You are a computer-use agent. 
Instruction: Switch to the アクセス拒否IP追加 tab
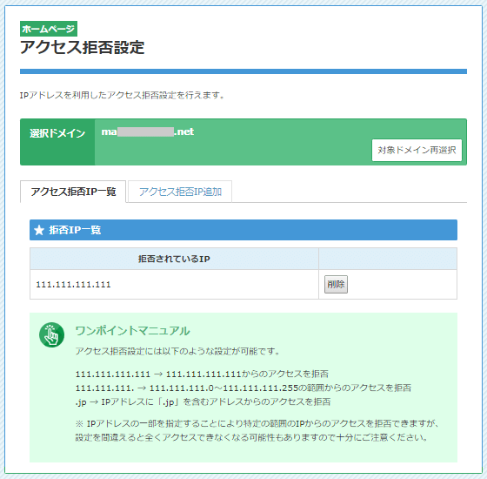180,192
